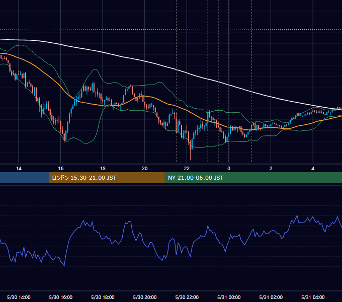Screen dimensions: 342x302
Task: Click the 5/31 02:00 time label
Action: click(271, 297)
